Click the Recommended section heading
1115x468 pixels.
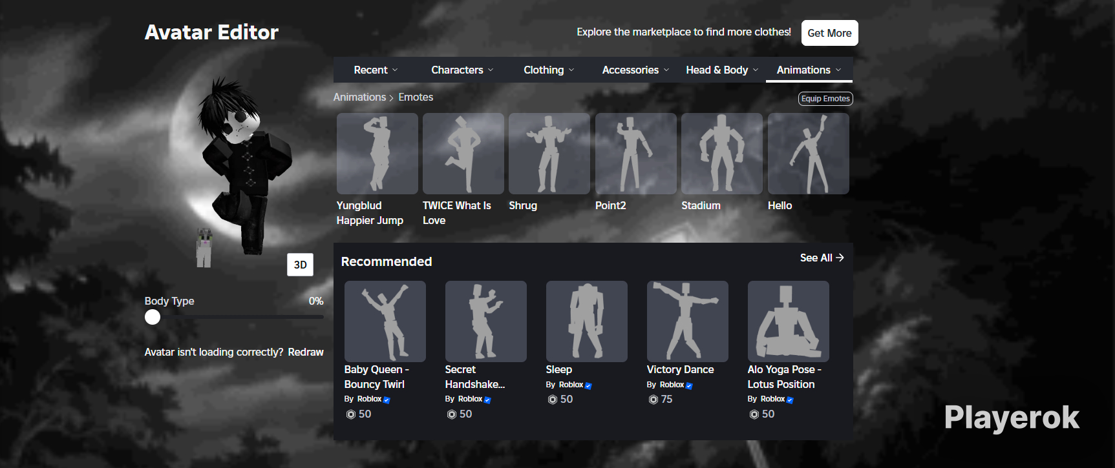pos(387,261)
